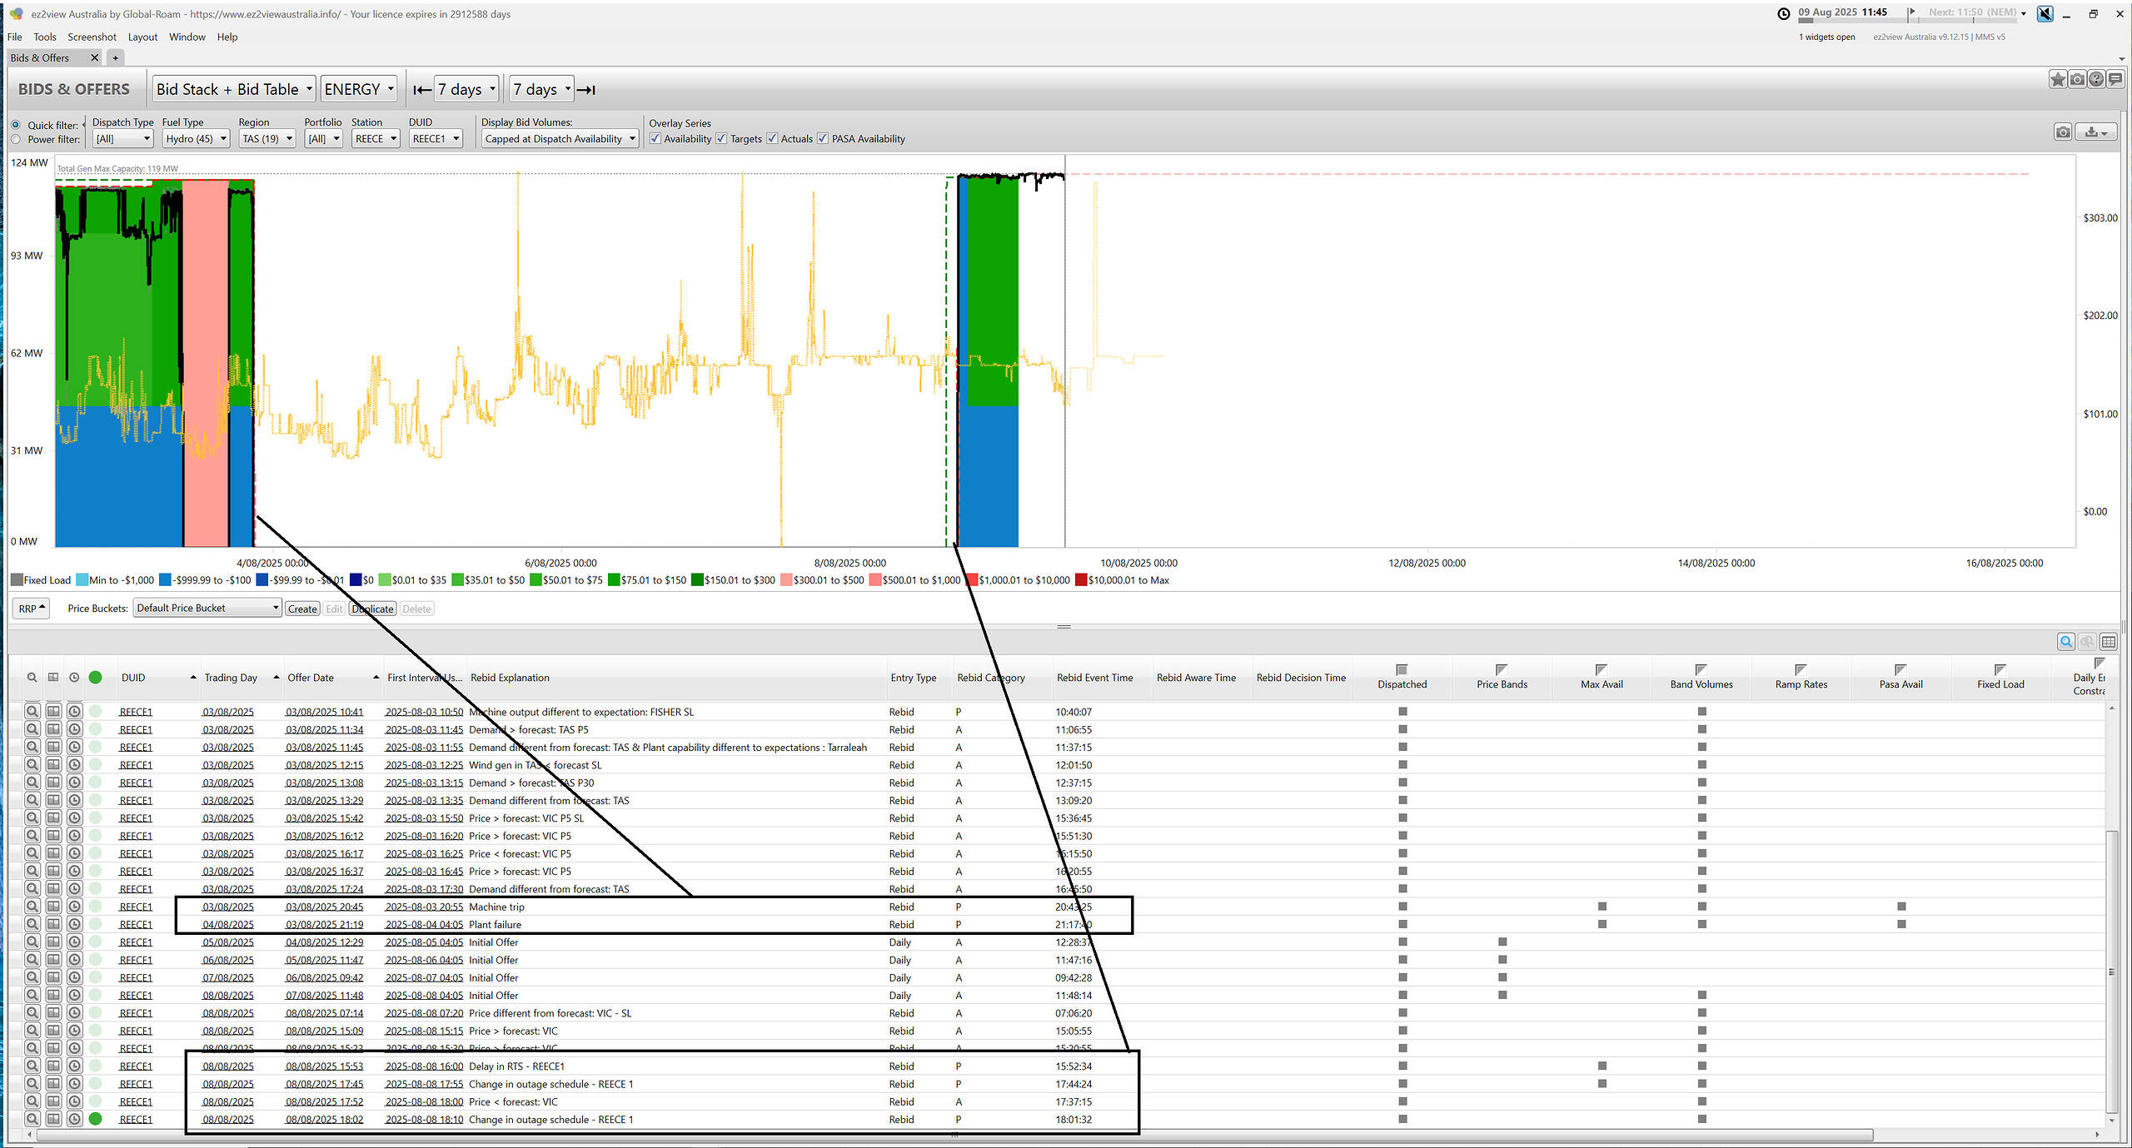This screenshot has height=1148, width=2132.
Task: Jump forward to end with the right arrow-bar
Action: click(586, 90)
